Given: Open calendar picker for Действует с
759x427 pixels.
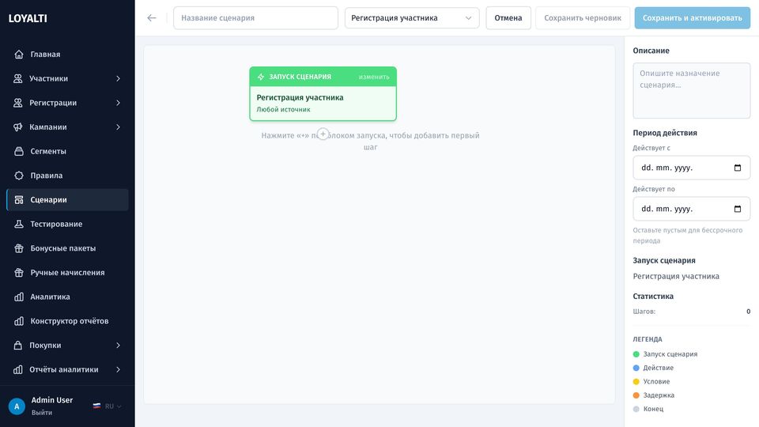Looking at the screenshot, I should click(737, 168).
